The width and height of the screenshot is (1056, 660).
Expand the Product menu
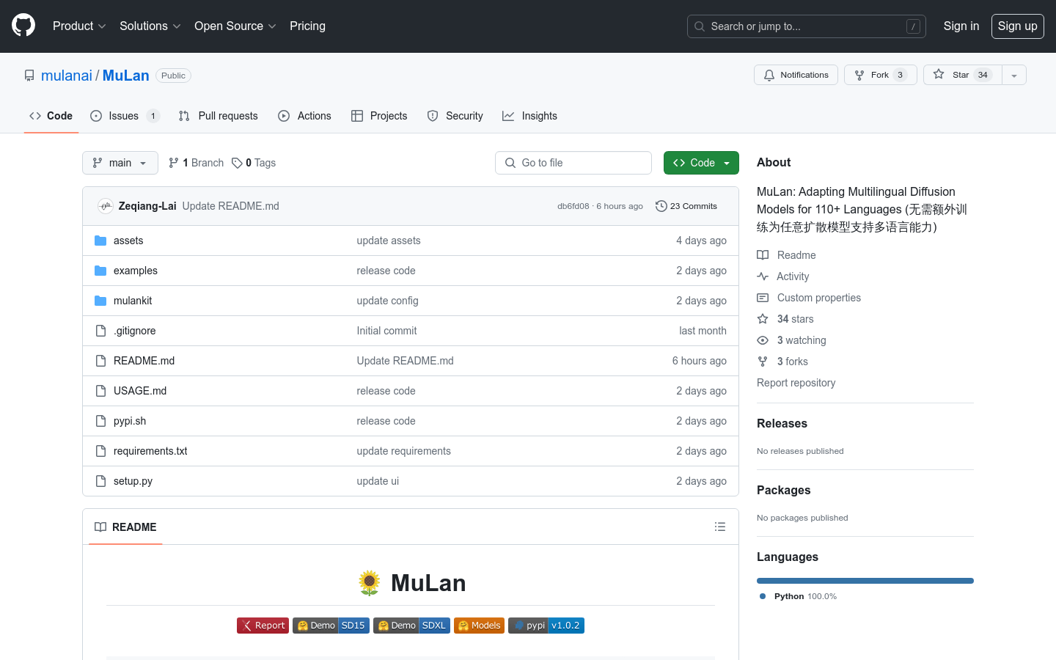click(x=79, y=26)
